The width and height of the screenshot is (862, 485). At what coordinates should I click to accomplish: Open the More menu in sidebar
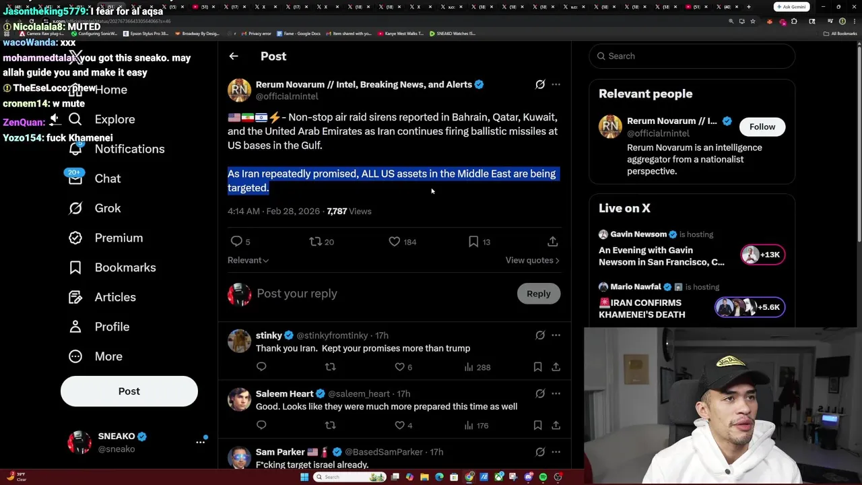point(95,356)
